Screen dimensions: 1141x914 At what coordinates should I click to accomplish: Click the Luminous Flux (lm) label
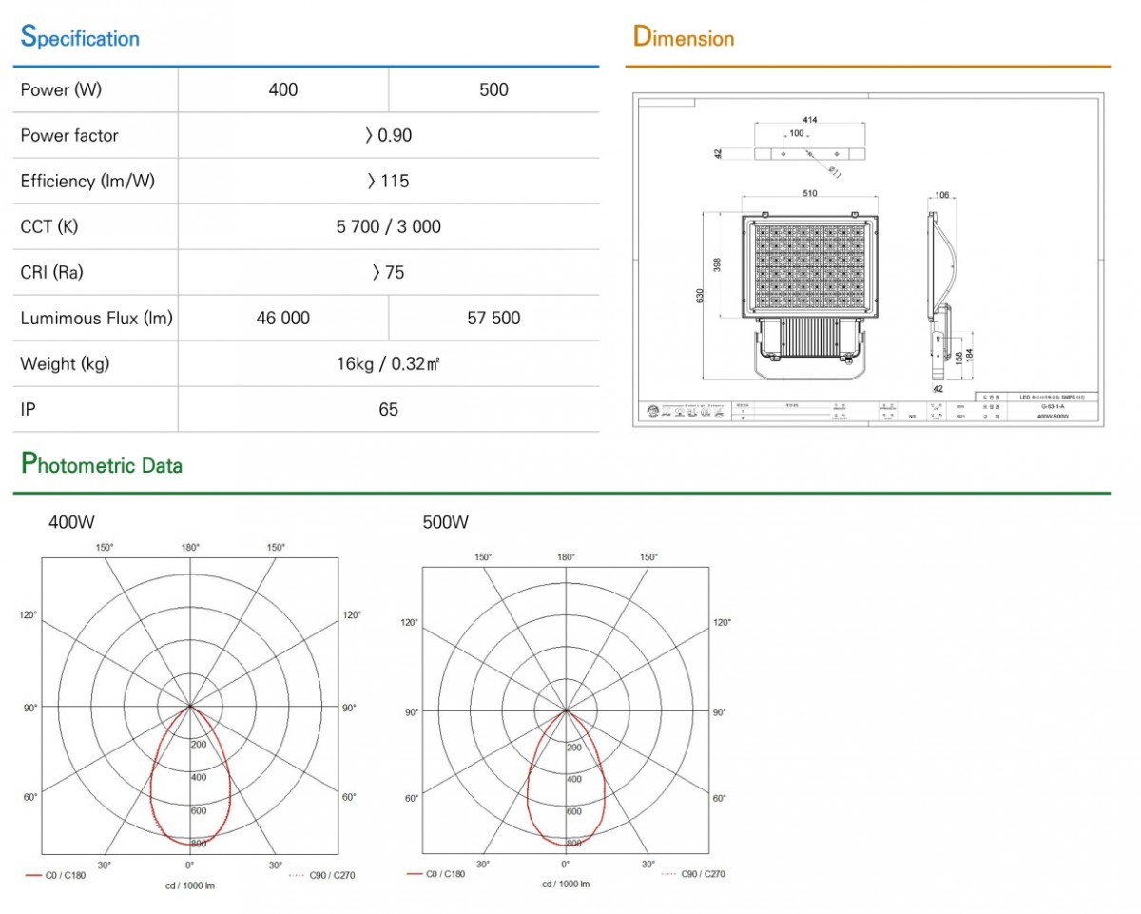click(x=97, y=319)
